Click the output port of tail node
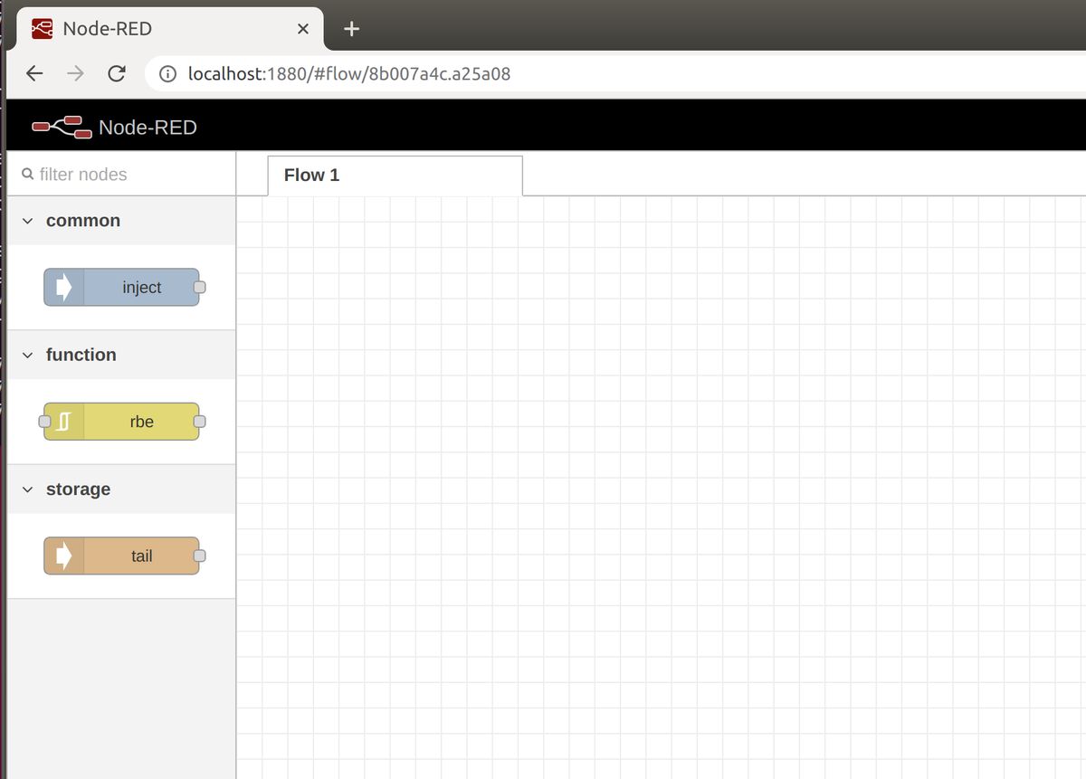Screen dimensions: 1086x779 [200, 556]
